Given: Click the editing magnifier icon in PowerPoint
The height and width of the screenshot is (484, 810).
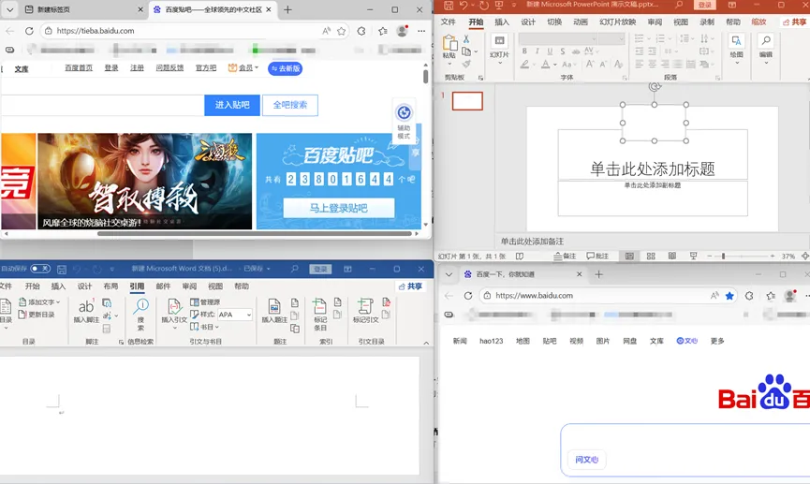Looking at the screenshot, I should (x=766, y=41).
